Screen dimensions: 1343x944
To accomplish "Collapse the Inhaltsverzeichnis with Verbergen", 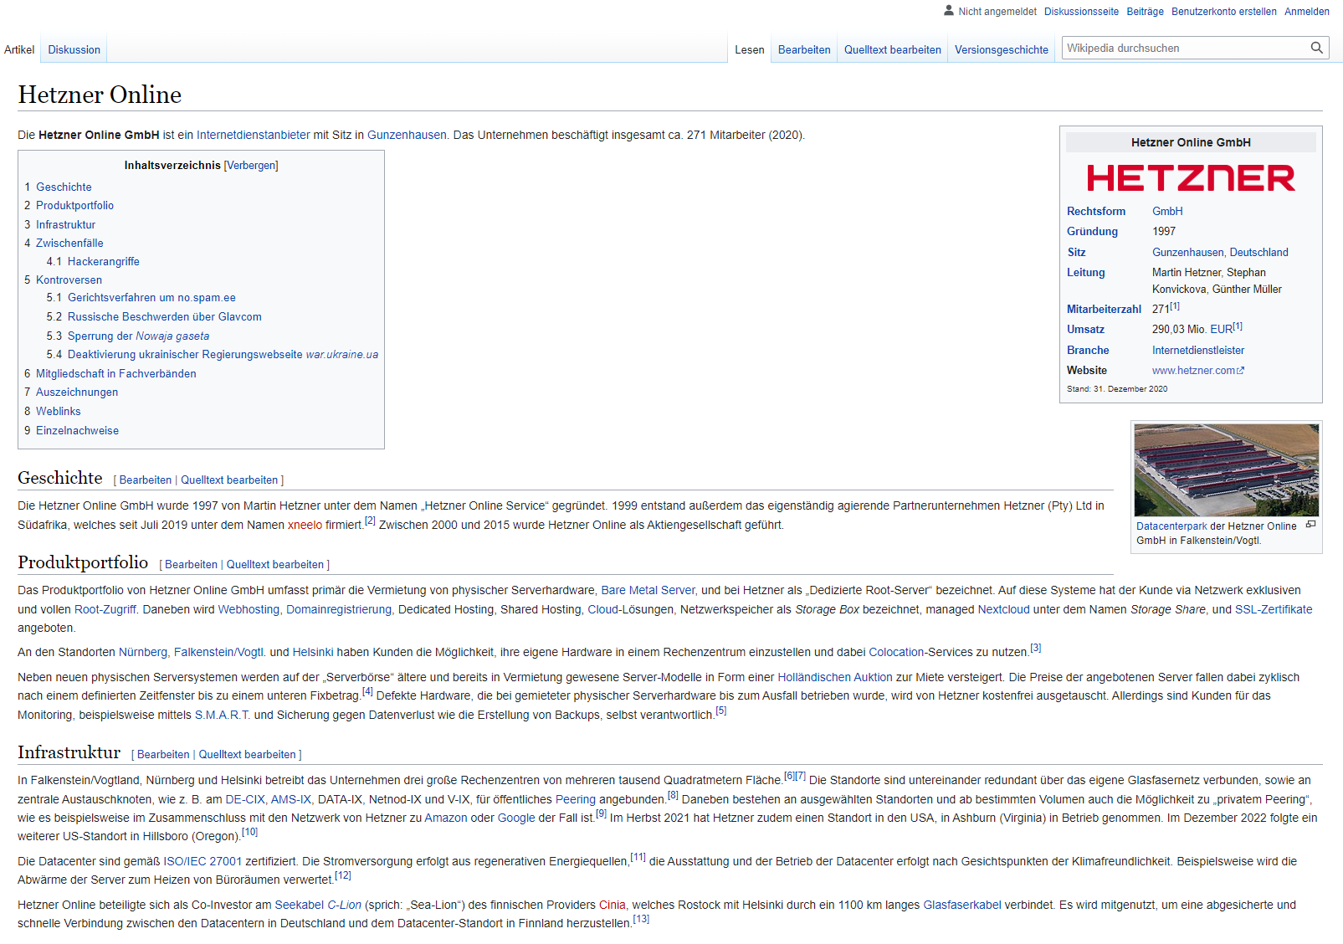I will pos(250,165).
